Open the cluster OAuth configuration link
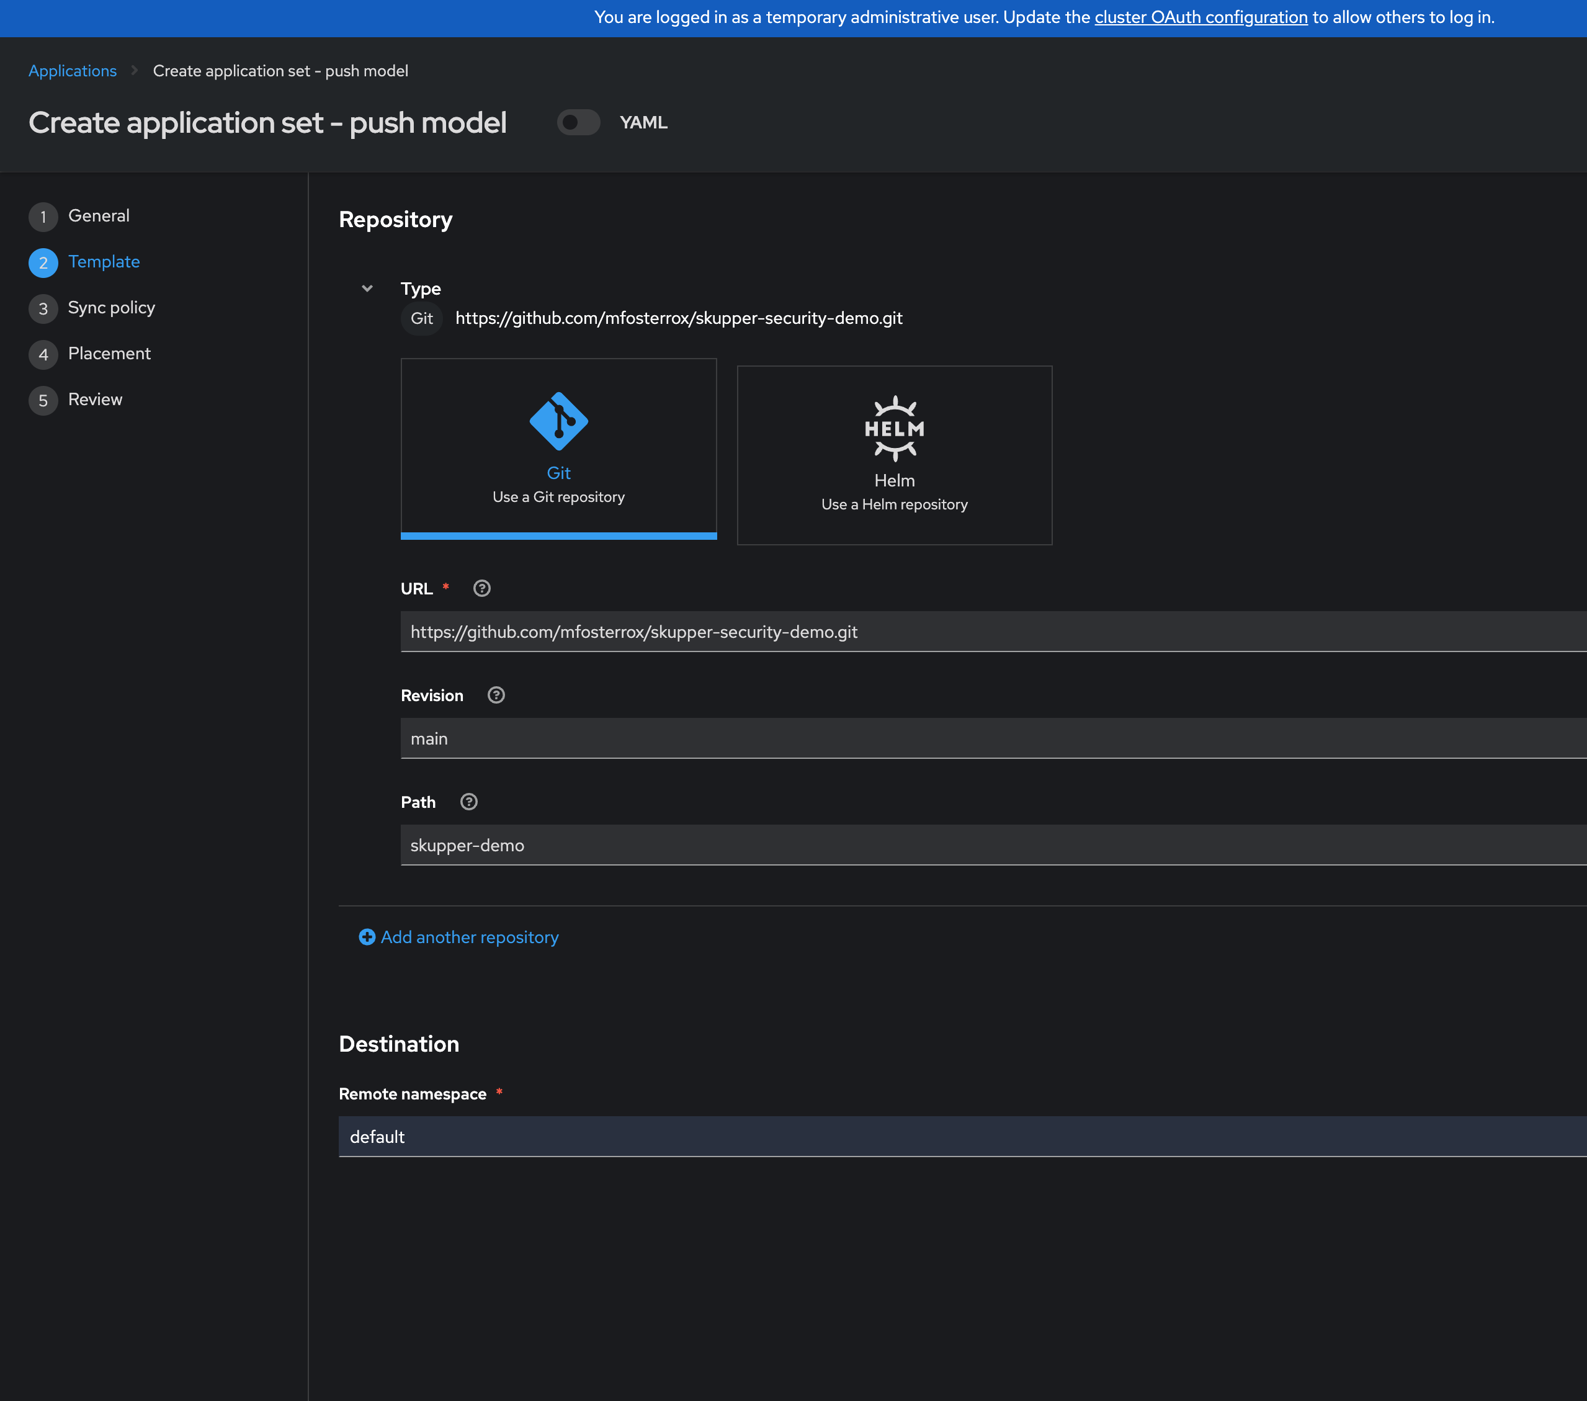Image resolution: width=1587 pixels, height=1401 pixels. point(1200,17)
